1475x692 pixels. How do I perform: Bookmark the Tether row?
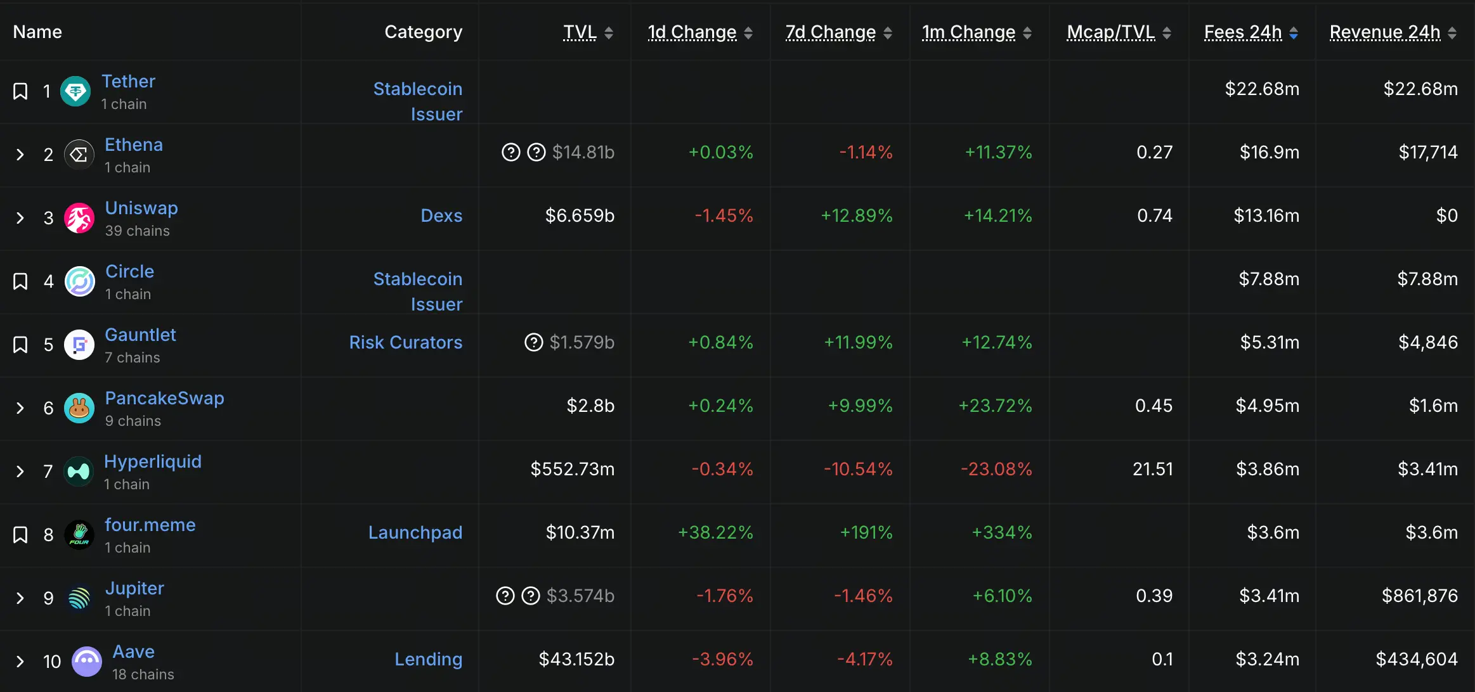pyautogui.click(x=20, y=91)
